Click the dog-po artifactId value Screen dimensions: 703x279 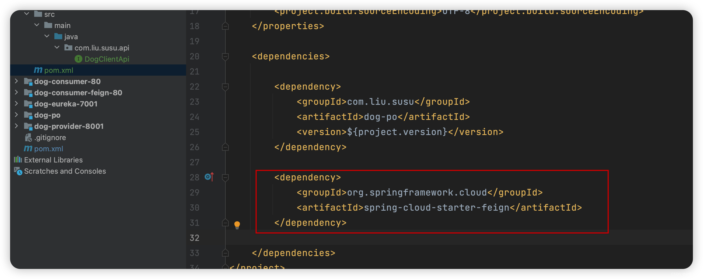[381, 117]
